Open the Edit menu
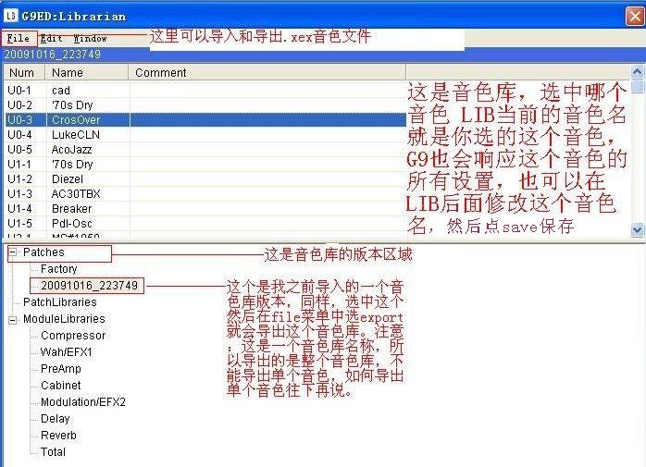646x467 pixels. [51, 39]
